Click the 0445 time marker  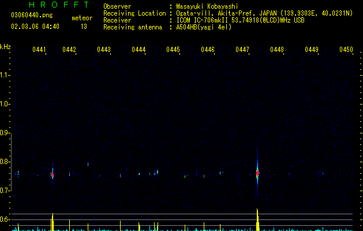click(x=173, y=50)
